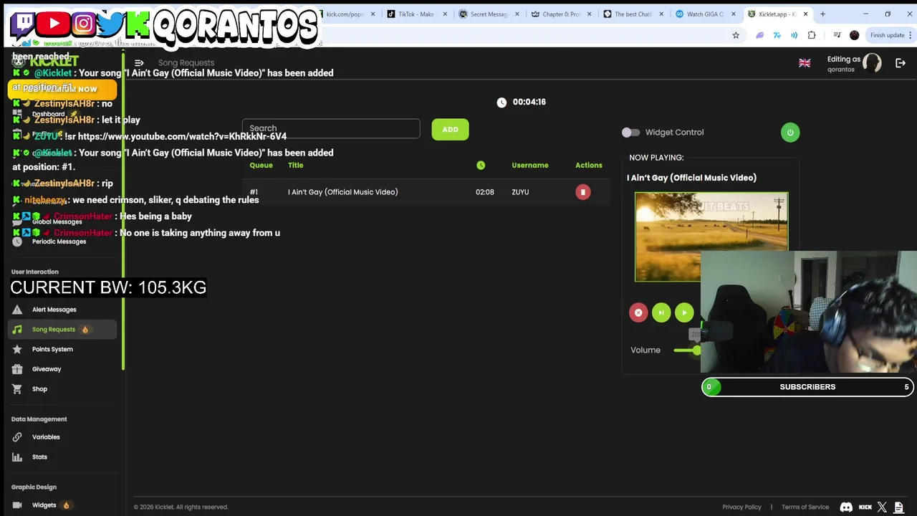The width and height of the screenshot is (917, 516).
Task: Click the Queue column header
Action: pos(261,166)
